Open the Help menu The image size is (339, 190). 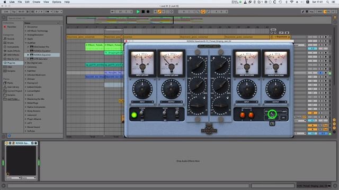coord(67,2)
